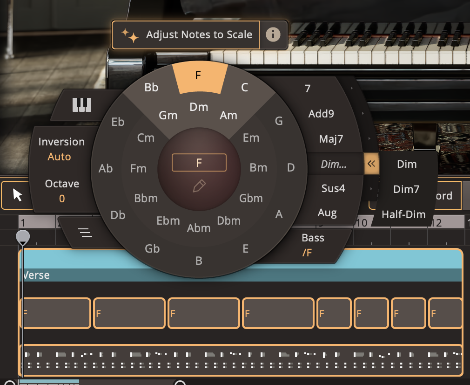Select the Em chord segment
This screenshot has width=470, height=385.
coord(251,138)
